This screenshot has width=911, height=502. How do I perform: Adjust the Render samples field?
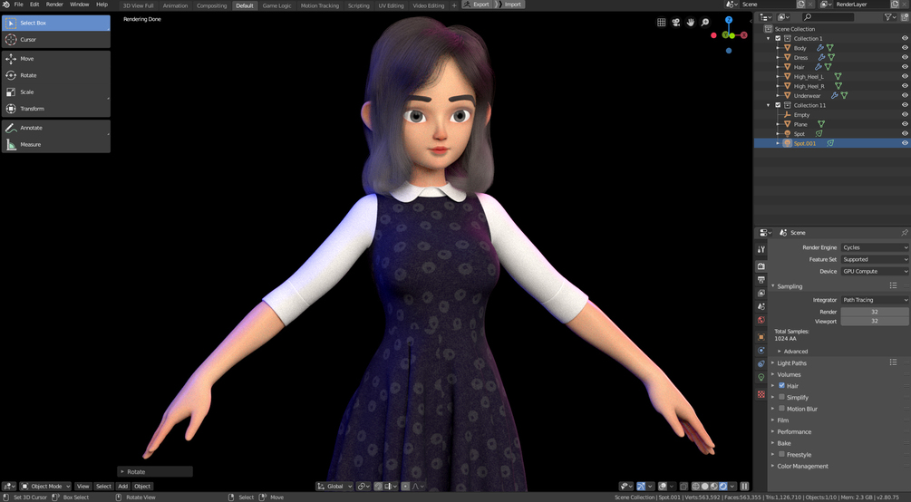point(875,312)
